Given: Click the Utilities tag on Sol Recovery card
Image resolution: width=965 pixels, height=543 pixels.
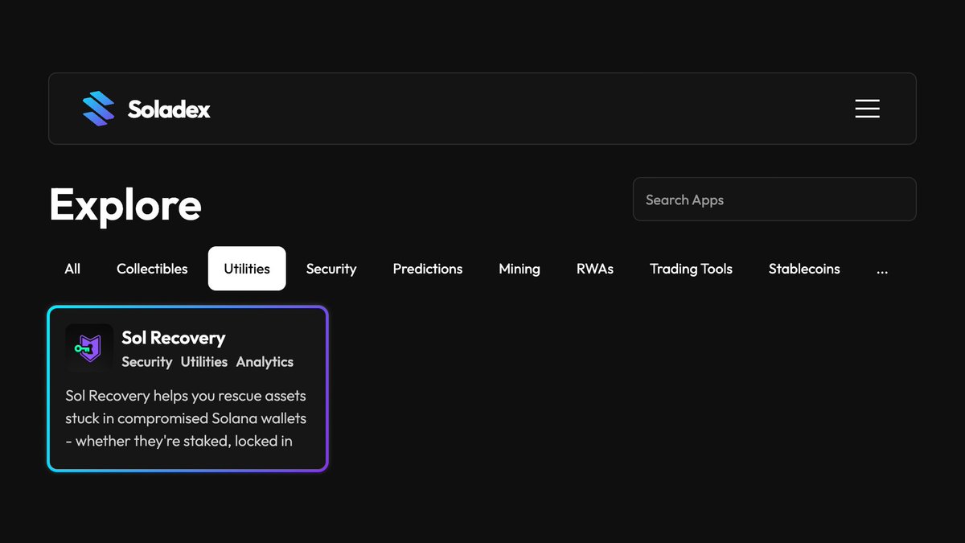Looking at the screenshot, I should [x=204, y=362].
